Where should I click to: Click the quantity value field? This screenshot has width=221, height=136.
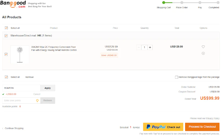pos(144,47)
